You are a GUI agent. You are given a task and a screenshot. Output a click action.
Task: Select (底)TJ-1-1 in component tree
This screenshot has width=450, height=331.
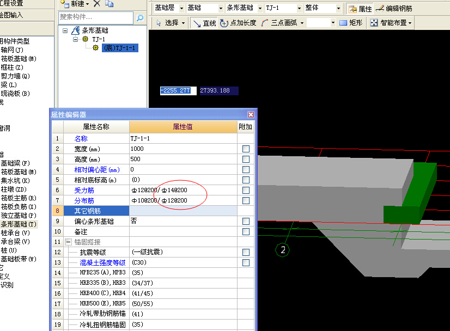(120, 47)
